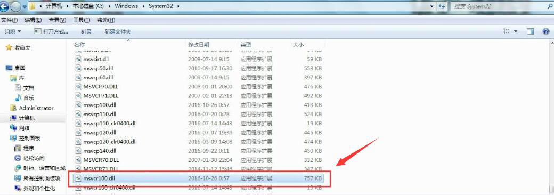The height and width of the screenshot is (195, 554).
Task: Click the msvcp50.dll file icon
Action: coord(78,68)
